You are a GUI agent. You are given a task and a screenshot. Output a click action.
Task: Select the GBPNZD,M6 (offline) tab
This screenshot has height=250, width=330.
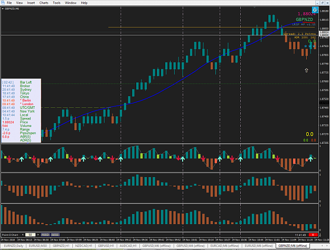(x=293, y=246)
